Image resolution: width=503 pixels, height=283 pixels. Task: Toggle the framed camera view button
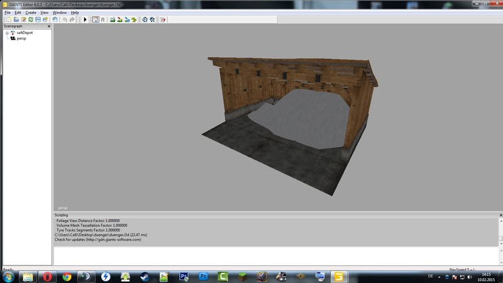click(x=96, y=19)
